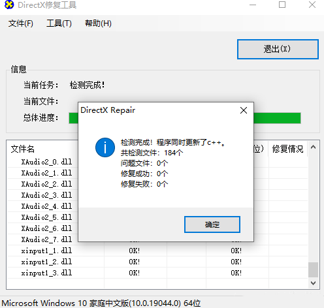Click the Windows 10 version status bar text

click(x=101, y=303)
